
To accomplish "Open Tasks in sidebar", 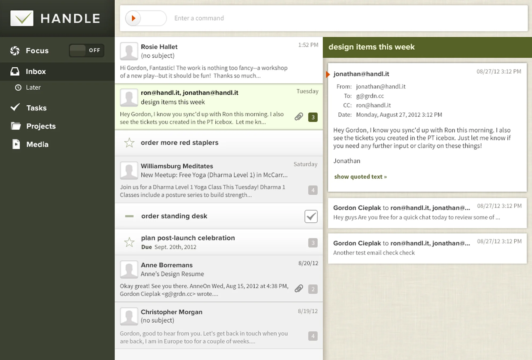I will (x=36, y=108).
